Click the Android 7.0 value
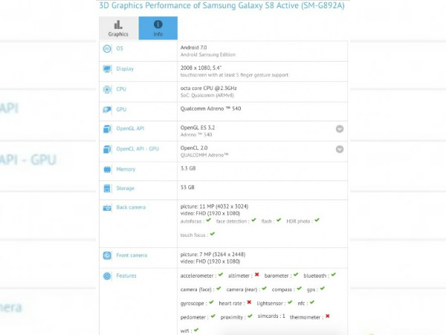Image resolution: width=446 pixels, height=335 pixels. click(x=194, y=48)
